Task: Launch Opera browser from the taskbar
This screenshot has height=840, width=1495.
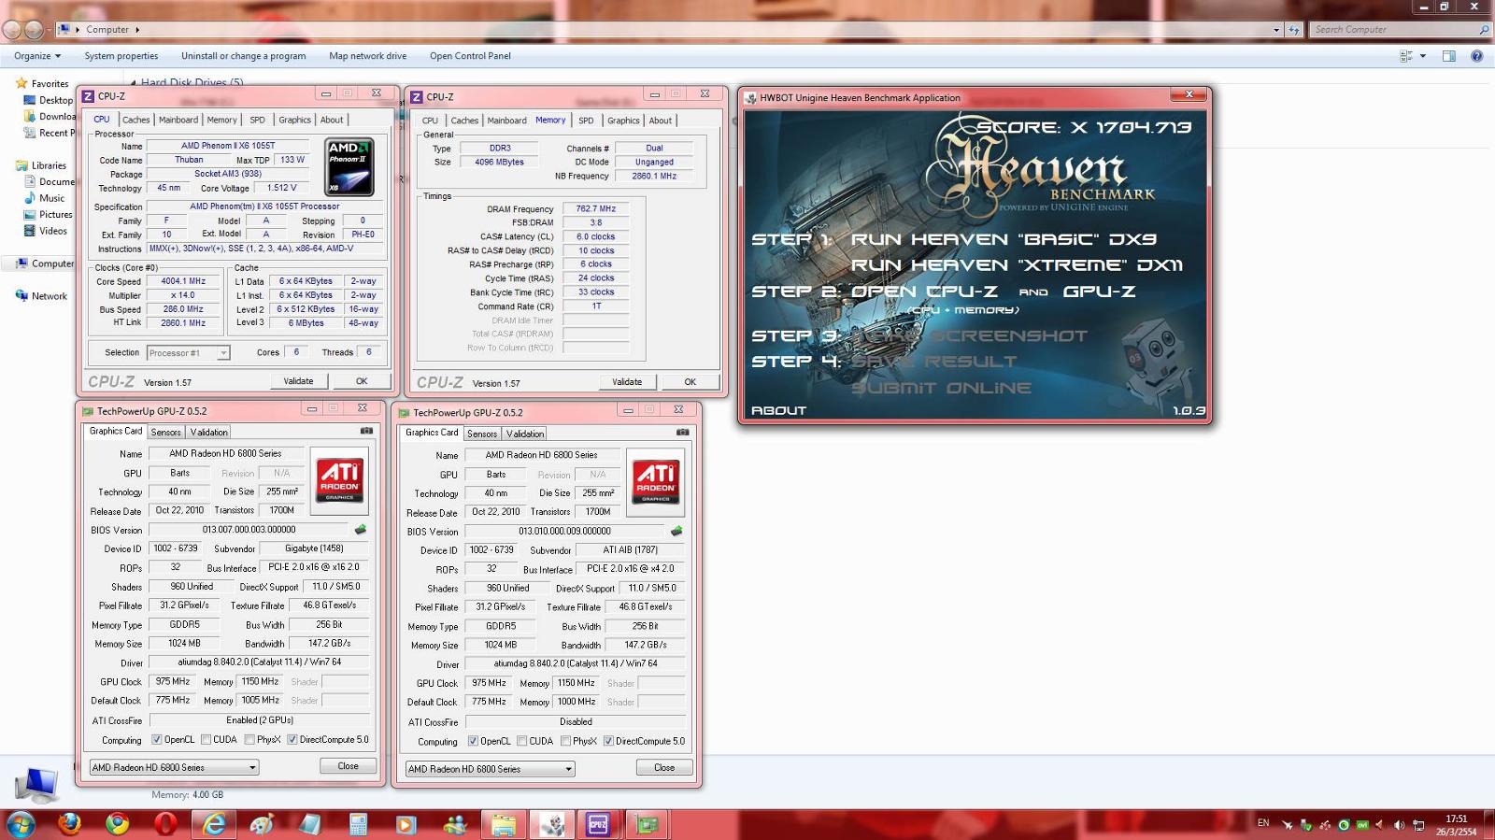Action: [165, 824]
